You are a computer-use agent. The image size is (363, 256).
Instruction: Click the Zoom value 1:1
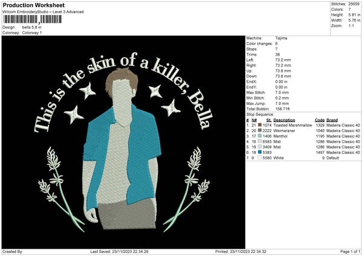pos(351,25)
